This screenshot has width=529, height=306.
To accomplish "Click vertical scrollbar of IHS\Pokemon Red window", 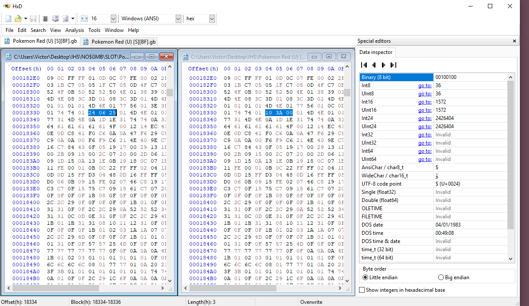I will (x=347, y=173).
